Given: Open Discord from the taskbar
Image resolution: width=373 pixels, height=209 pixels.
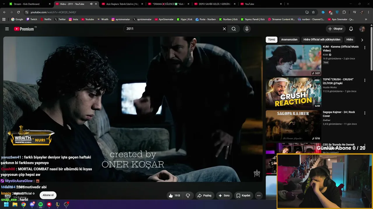Looking at the screenshot, I should coord(32,204).
